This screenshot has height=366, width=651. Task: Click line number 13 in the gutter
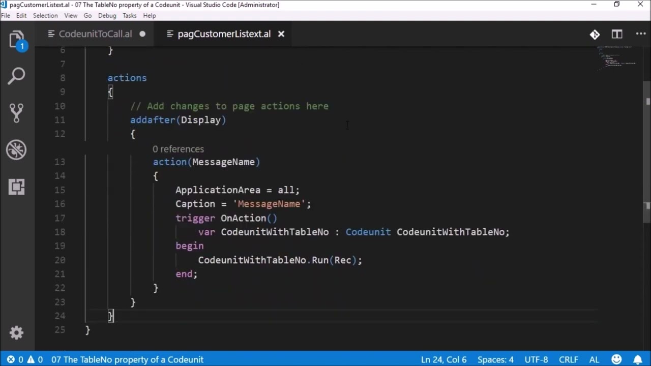pos(60,162)
